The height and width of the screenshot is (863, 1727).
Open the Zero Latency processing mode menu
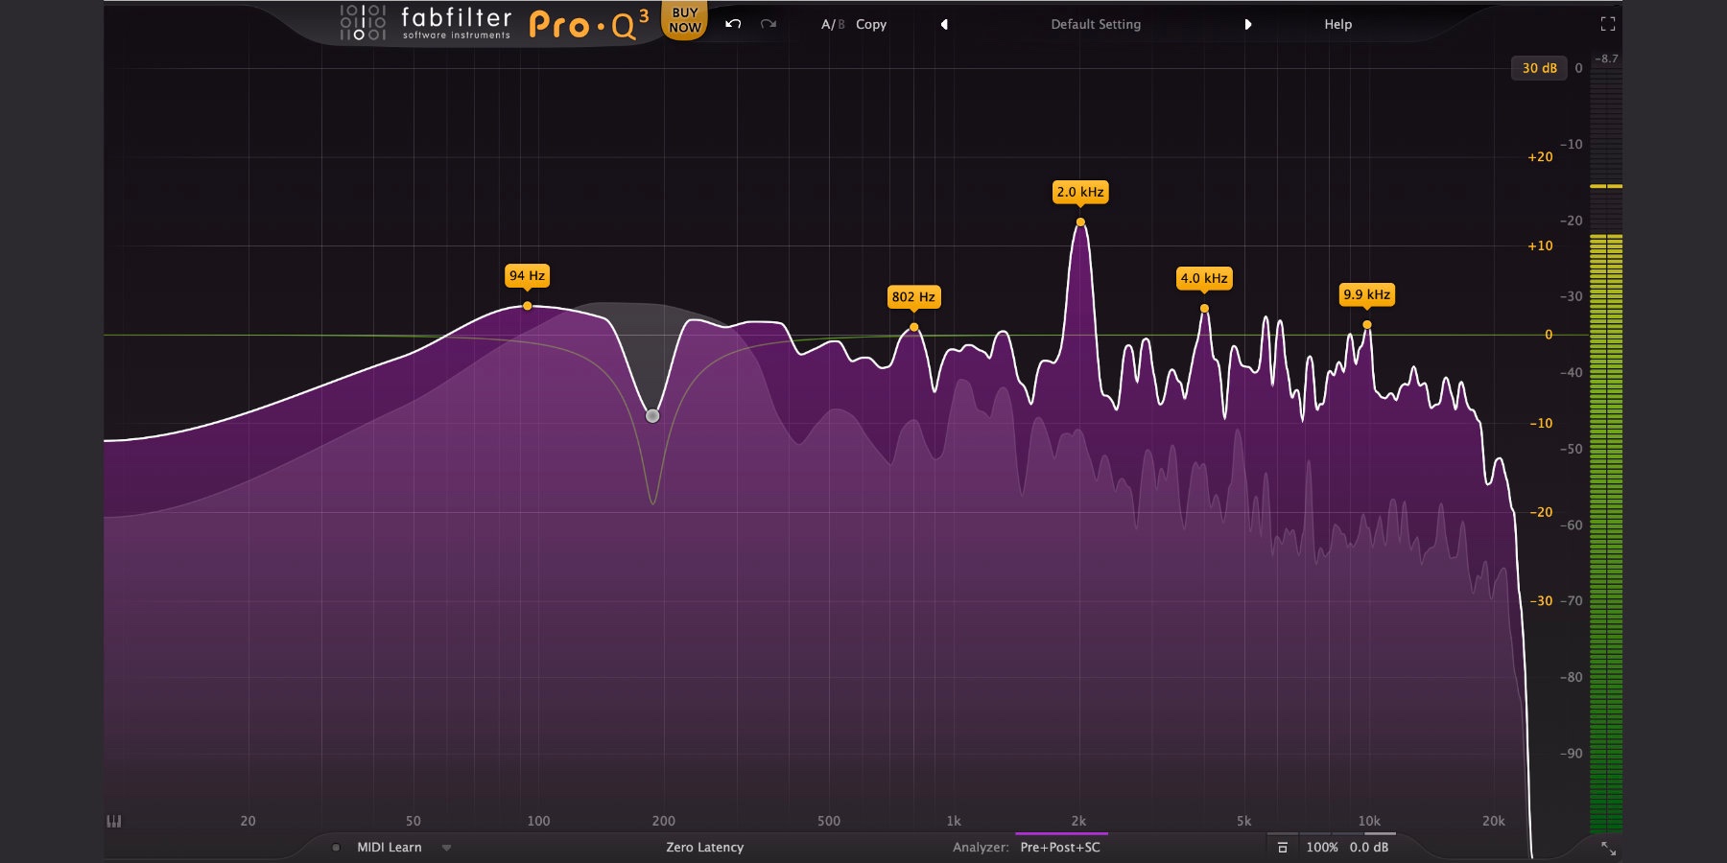[x=707, y=848]
